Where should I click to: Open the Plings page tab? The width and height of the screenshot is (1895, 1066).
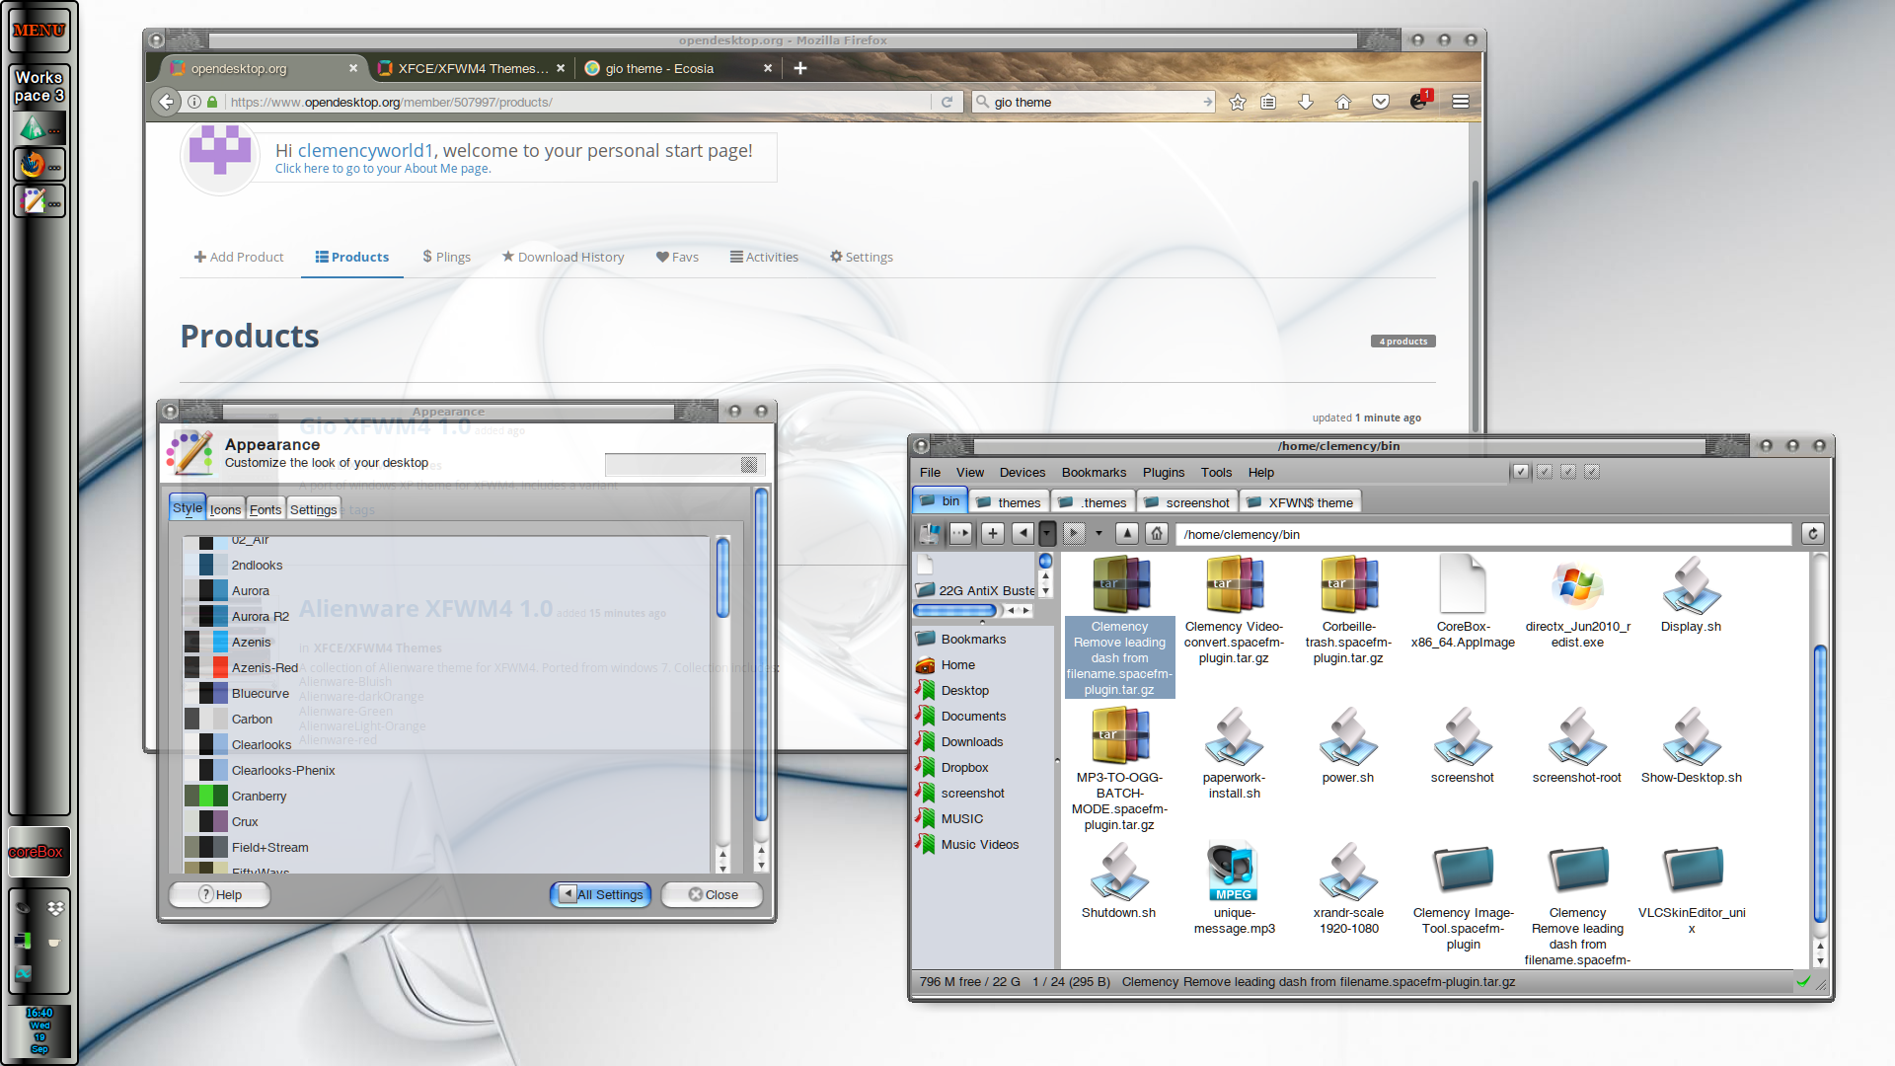tap(446, 257)
